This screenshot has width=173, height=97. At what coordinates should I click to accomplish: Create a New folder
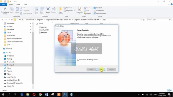coord(61,11)
